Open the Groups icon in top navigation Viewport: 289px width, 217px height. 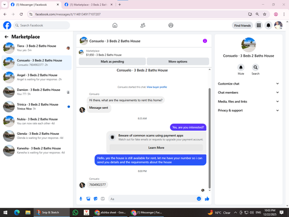coord(171,25)
